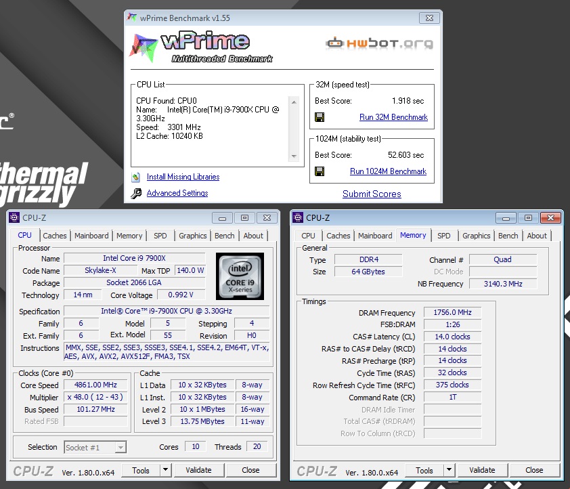This screenshot has width=570, height=489.
Task: Switch to Memory tab in left CPU-Z
Action: click(x=129, y=236)
